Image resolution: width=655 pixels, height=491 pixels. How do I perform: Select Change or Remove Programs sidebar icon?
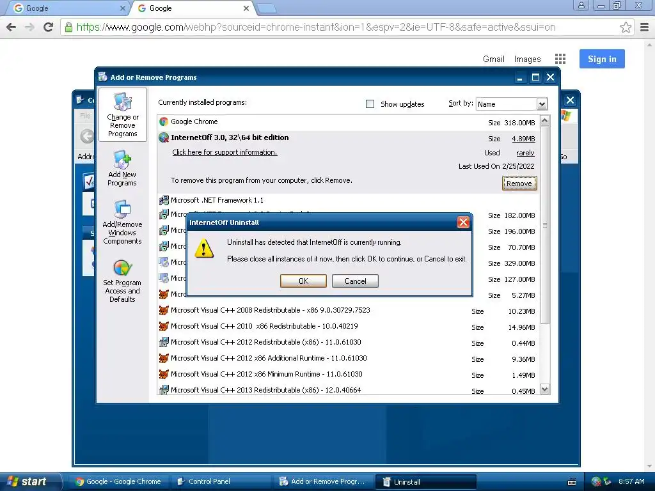pyautogui.click(x=122, y=115)
